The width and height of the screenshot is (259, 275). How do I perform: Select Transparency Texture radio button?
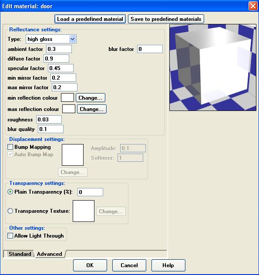10,211
